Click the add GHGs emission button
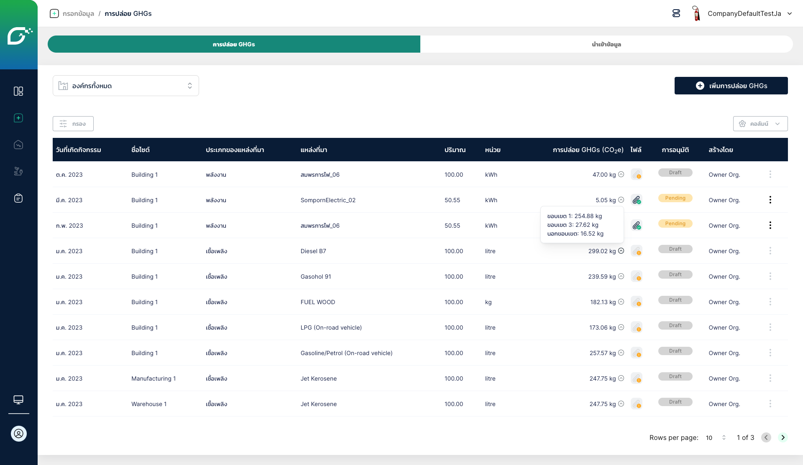Screen dimensions: 803x465 (731, 86)
